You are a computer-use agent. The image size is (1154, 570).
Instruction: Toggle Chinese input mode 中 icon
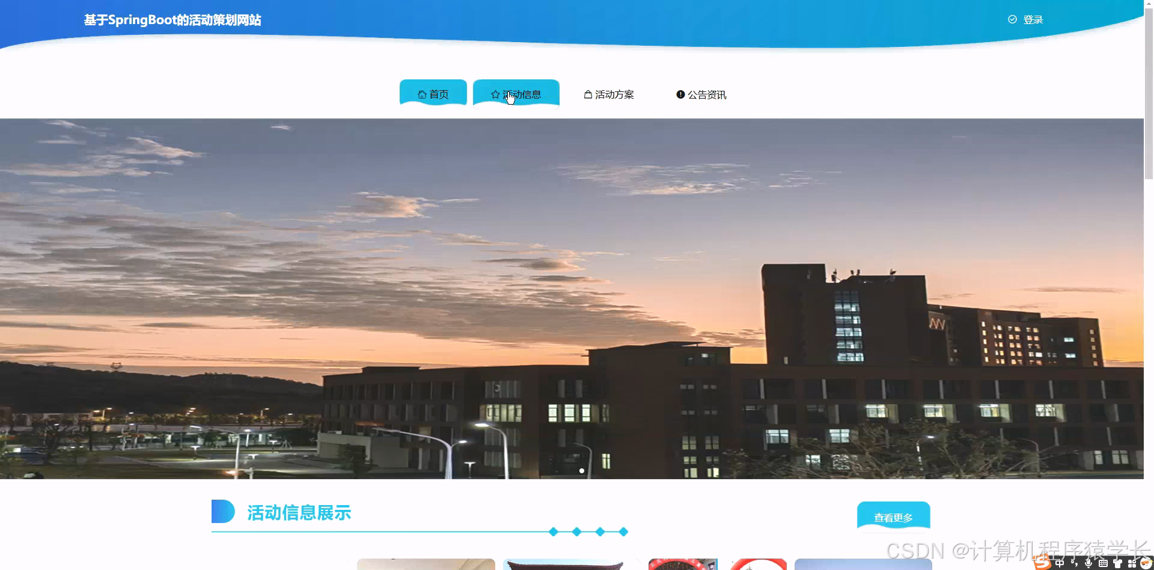click(1060, 563)
